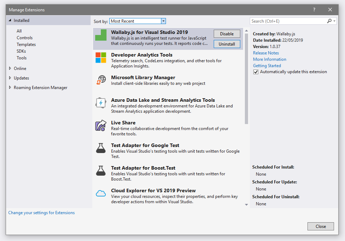Select the SDKs category
This screenshot has width=345, height=241.
(x=21, y=51)
